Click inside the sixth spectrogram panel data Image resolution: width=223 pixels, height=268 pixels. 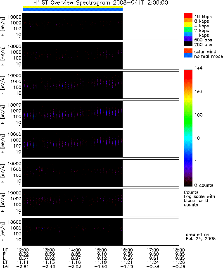[73, 173]
